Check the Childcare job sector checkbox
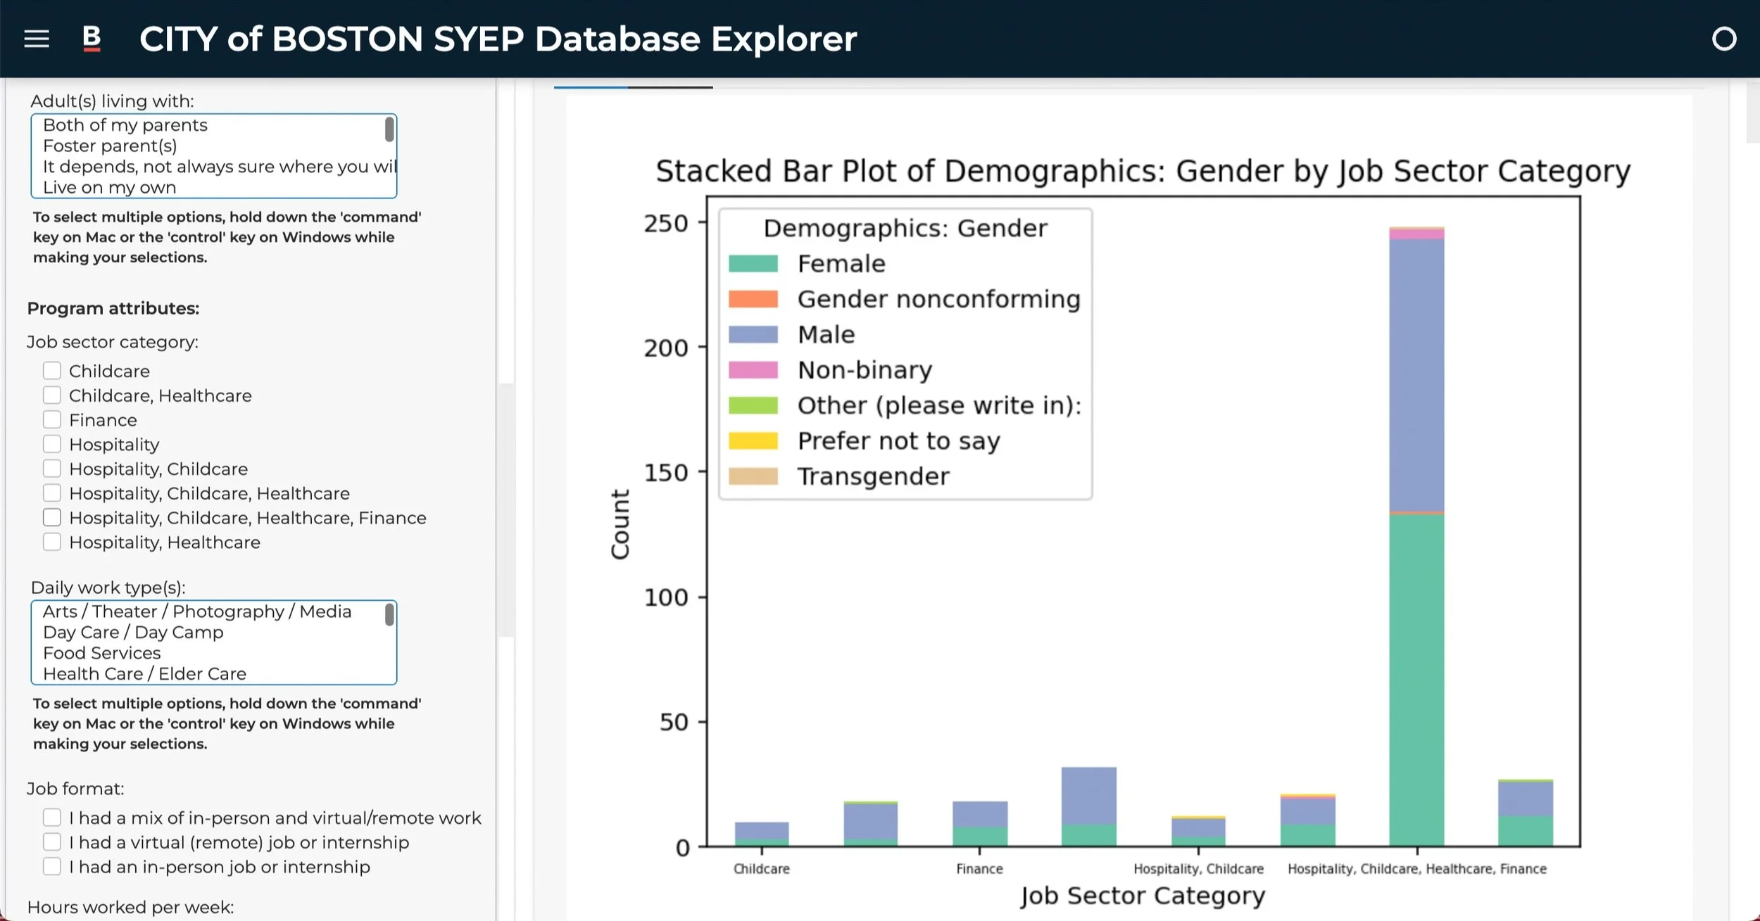This screenshot has width=1760, height=921. 52,371
